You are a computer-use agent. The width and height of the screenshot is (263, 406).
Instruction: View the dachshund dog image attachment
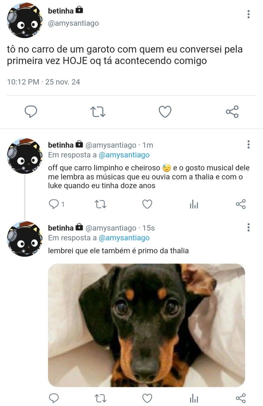tap(147, 325)
